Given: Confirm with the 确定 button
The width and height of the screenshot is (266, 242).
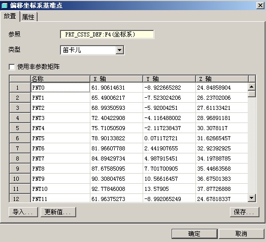Looking at the screenshot, I should pos(194,234).
